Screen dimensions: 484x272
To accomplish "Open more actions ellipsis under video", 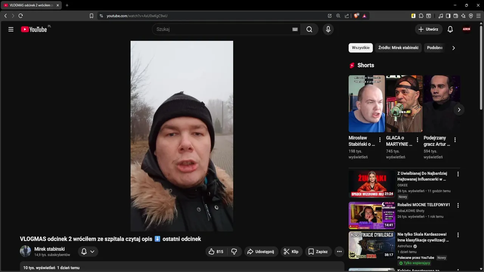I will pos(339,252).
